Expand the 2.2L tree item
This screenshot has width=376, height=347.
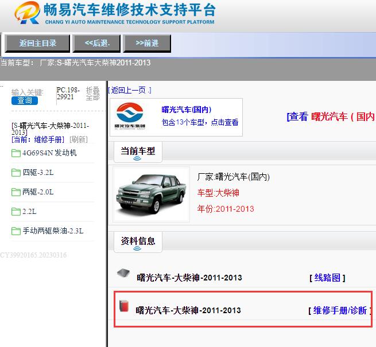pos(29,212)
